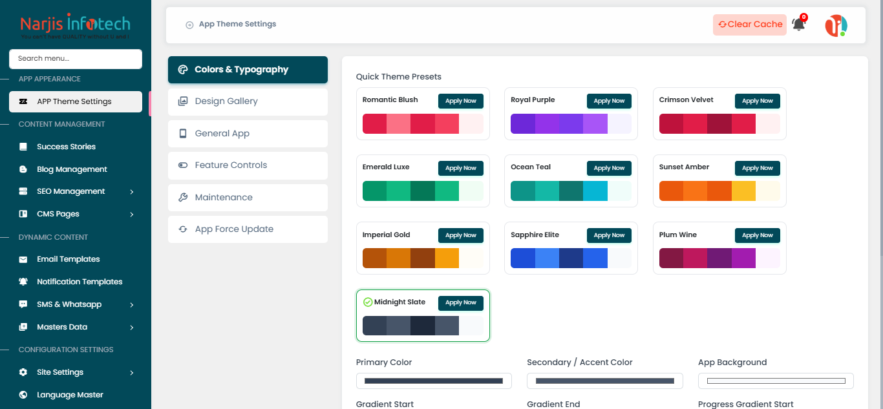Click the APP Theme Settings sidebar icon

click(23, 101)
